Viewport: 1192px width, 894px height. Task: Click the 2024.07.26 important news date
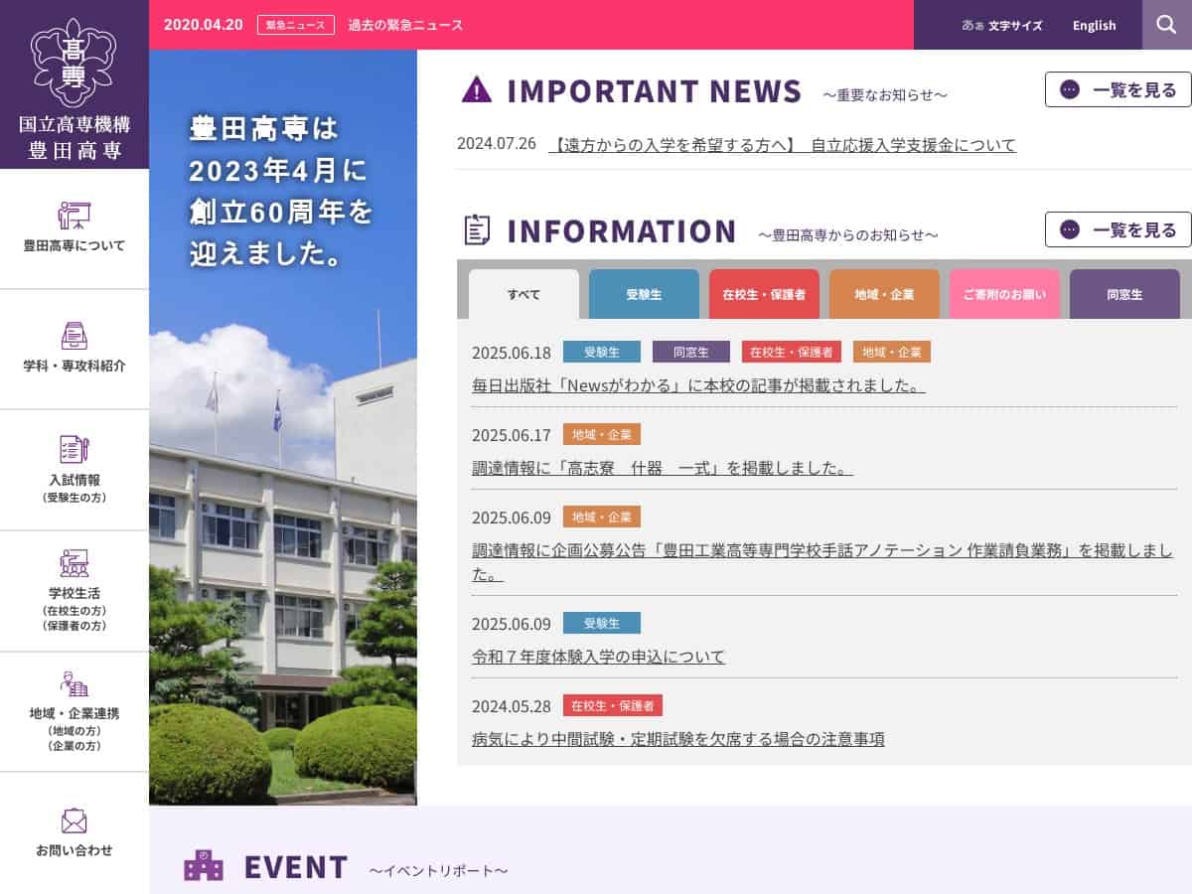pyautogui.click(x=497, y=143)
